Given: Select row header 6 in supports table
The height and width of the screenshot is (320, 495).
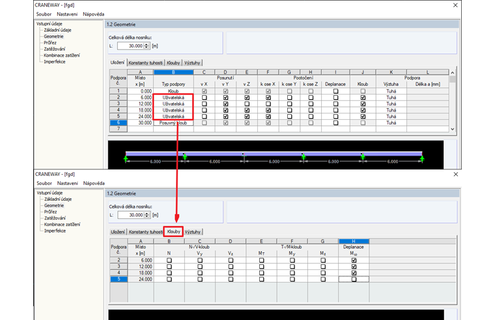Looking at the screenshot, I should (x=119, y=123).
